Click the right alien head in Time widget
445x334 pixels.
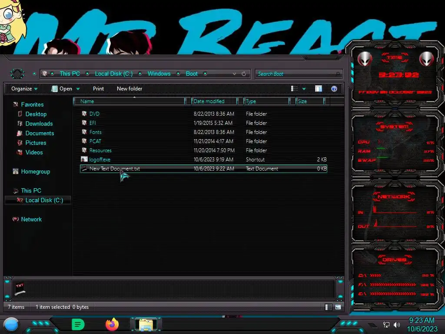pyautogui.click(x=427, y=59)
